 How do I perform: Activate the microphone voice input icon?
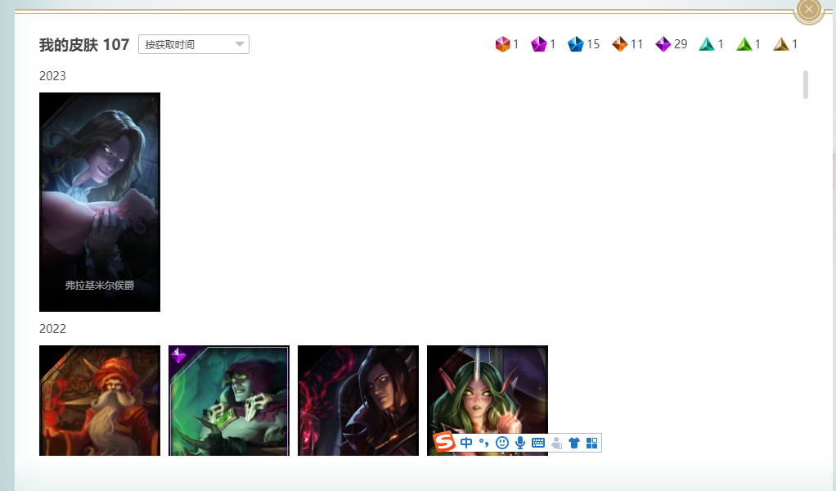[520, 443]
